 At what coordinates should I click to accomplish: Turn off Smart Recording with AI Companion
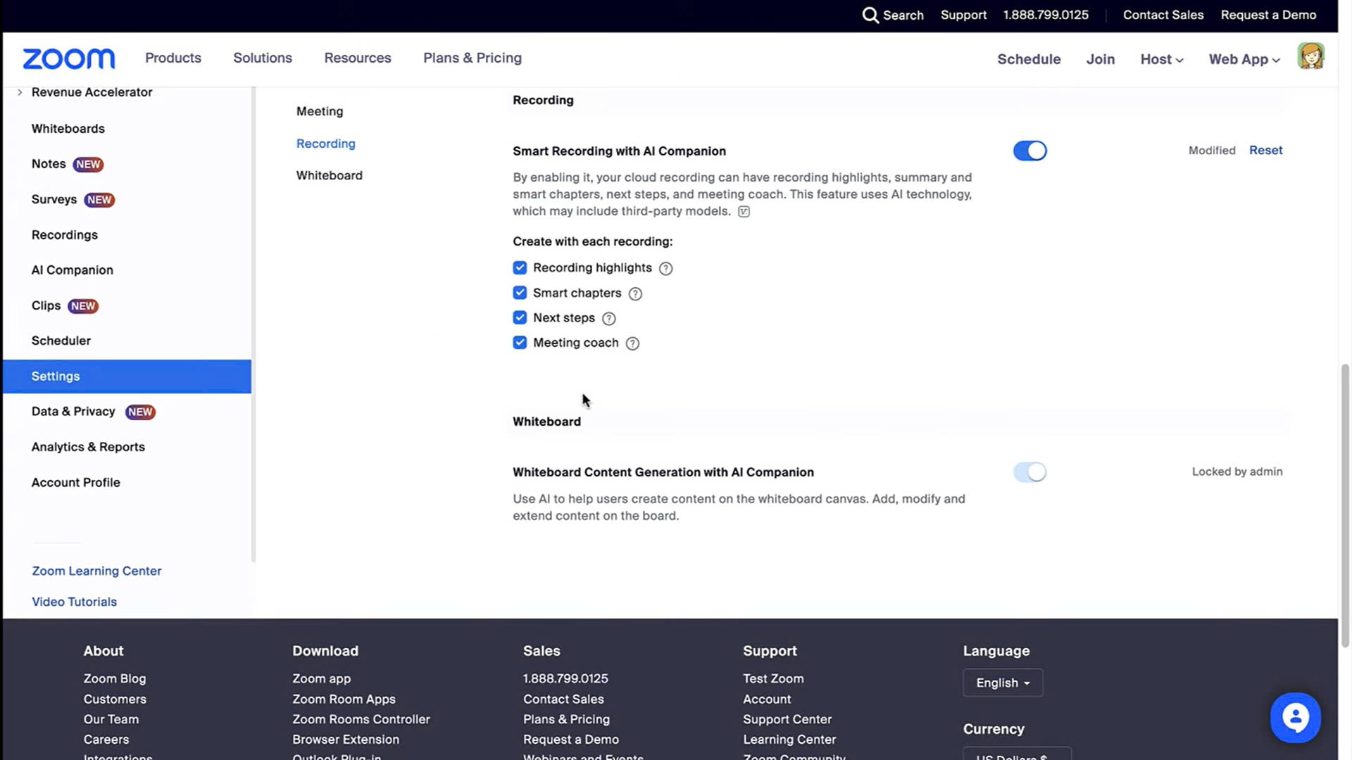click(x=1029, y=151)
